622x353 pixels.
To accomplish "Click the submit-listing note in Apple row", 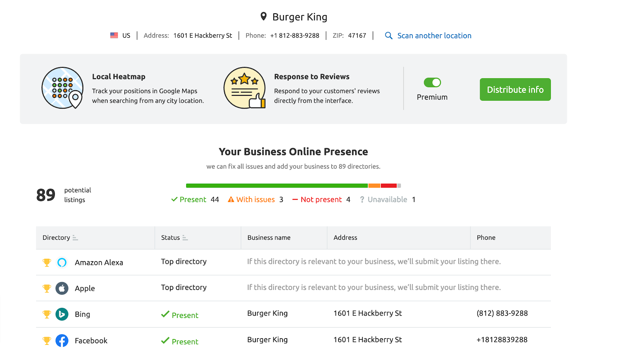I will point(374,287).
